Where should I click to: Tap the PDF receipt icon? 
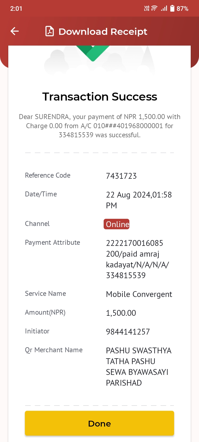click(x=49, y=31)
